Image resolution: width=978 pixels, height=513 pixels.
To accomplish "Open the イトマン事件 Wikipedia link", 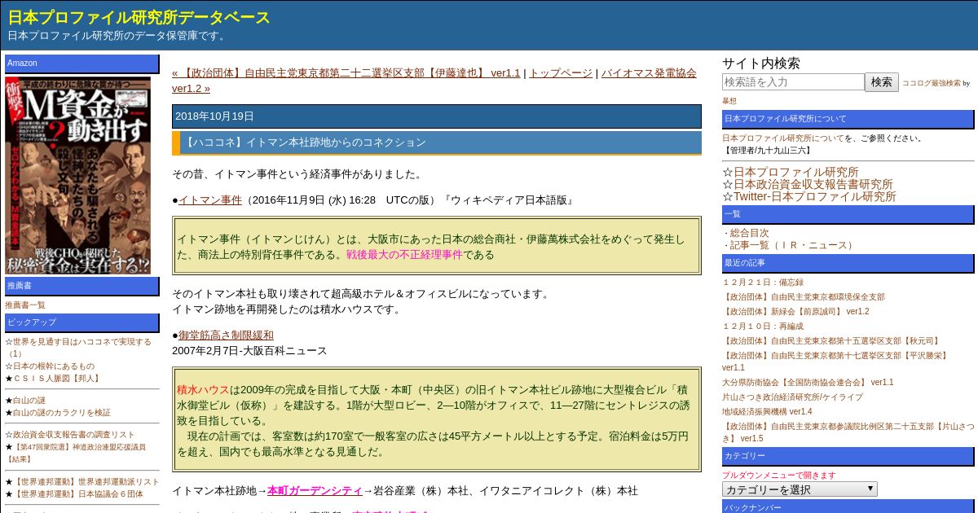I will point(210,199).
